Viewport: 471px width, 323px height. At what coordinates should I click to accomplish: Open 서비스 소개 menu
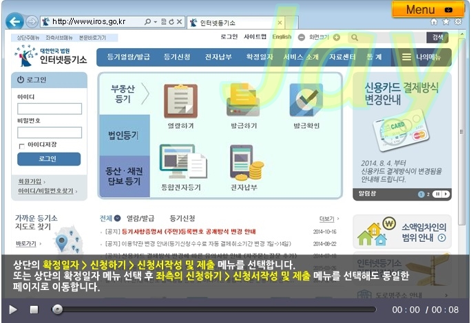pos(301,56)
